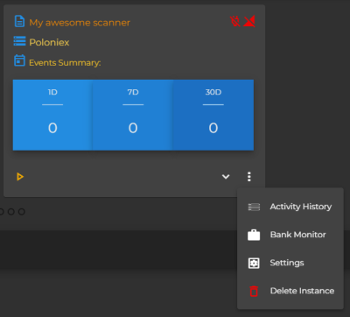Click the Activity History list icon
Image resolution: width=350 pixels, height=317 pixels.
[254, 207]
